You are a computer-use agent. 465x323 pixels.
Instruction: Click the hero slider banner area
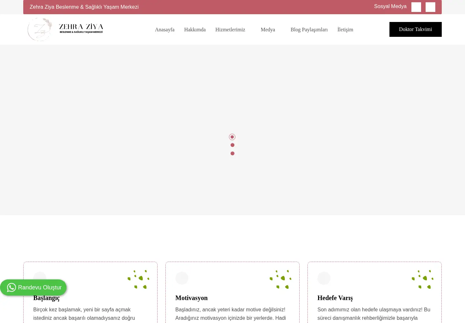coord(232,130)
